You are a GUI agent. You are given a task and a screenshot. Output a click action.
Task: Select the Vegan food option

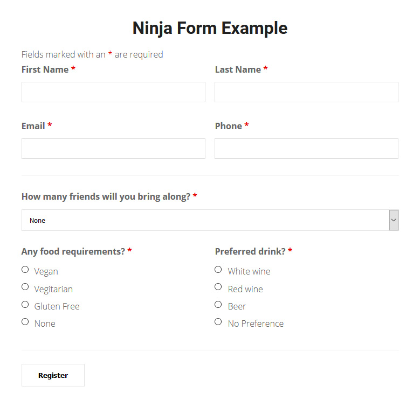tap(25, 270)
